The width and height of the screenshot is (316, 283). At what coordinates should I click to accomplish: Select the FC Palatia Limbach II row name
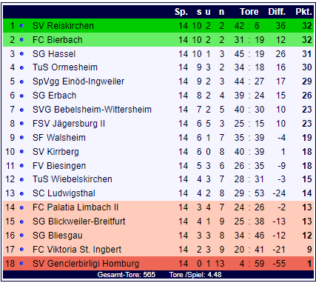(x=75, y=207)
